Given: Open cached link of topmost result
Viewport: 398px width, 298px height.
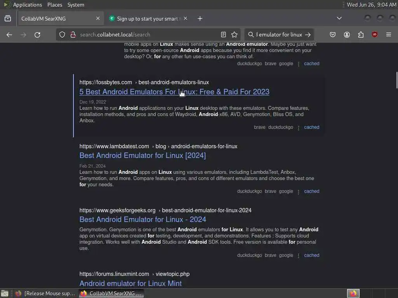Looking at the screenshot, I should [x=311, y=64].
